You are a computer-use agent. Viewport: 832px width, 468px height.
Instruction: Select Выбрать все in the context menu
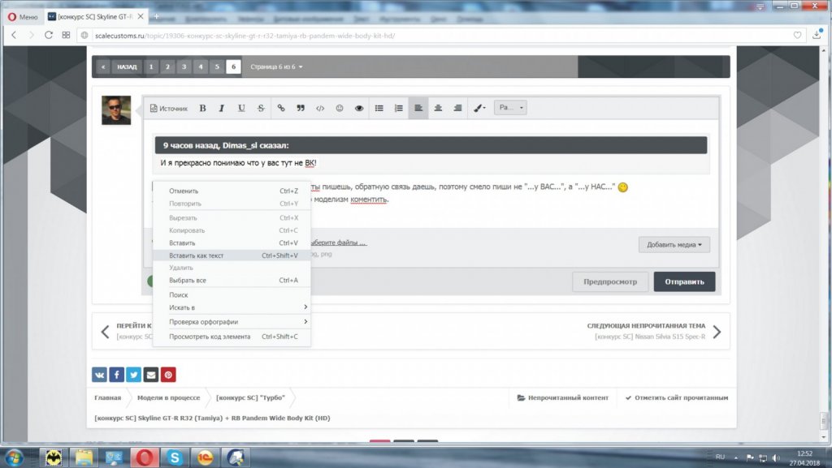pos(187,281)
